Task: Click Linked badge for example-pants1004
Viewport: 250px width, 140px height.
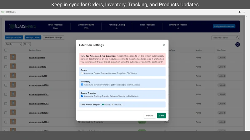Action: tap(222, 122)
